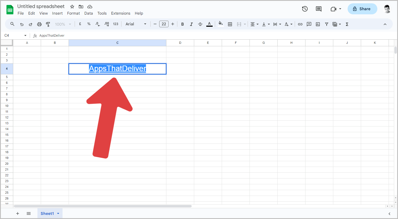Switch to the Sheet1 tab
This screenshot has width=398, height=219.
click(47, 213)
